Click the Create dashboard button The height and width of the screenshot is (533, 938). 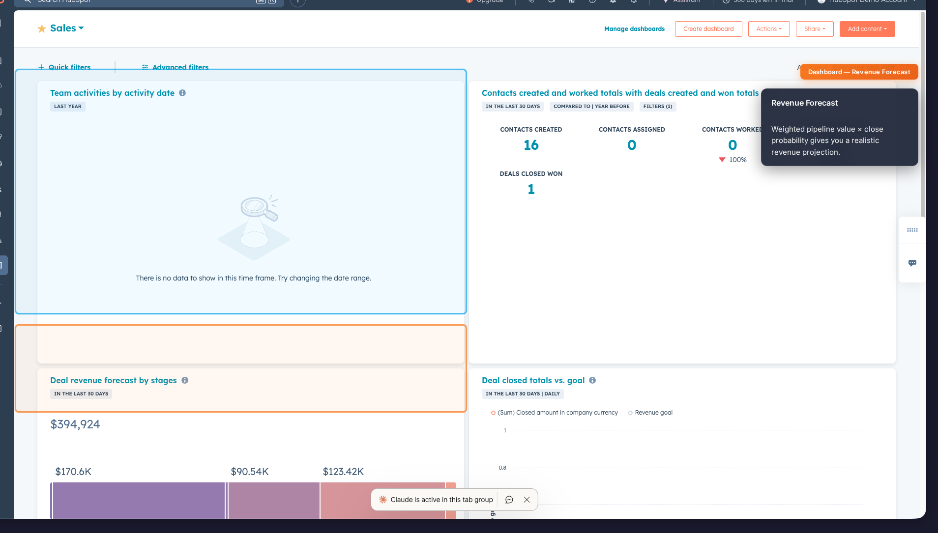(x=708, y=29)
